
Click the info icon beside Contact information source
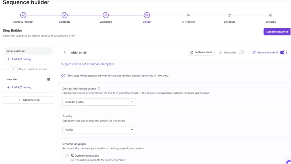[x=99, y=89]
